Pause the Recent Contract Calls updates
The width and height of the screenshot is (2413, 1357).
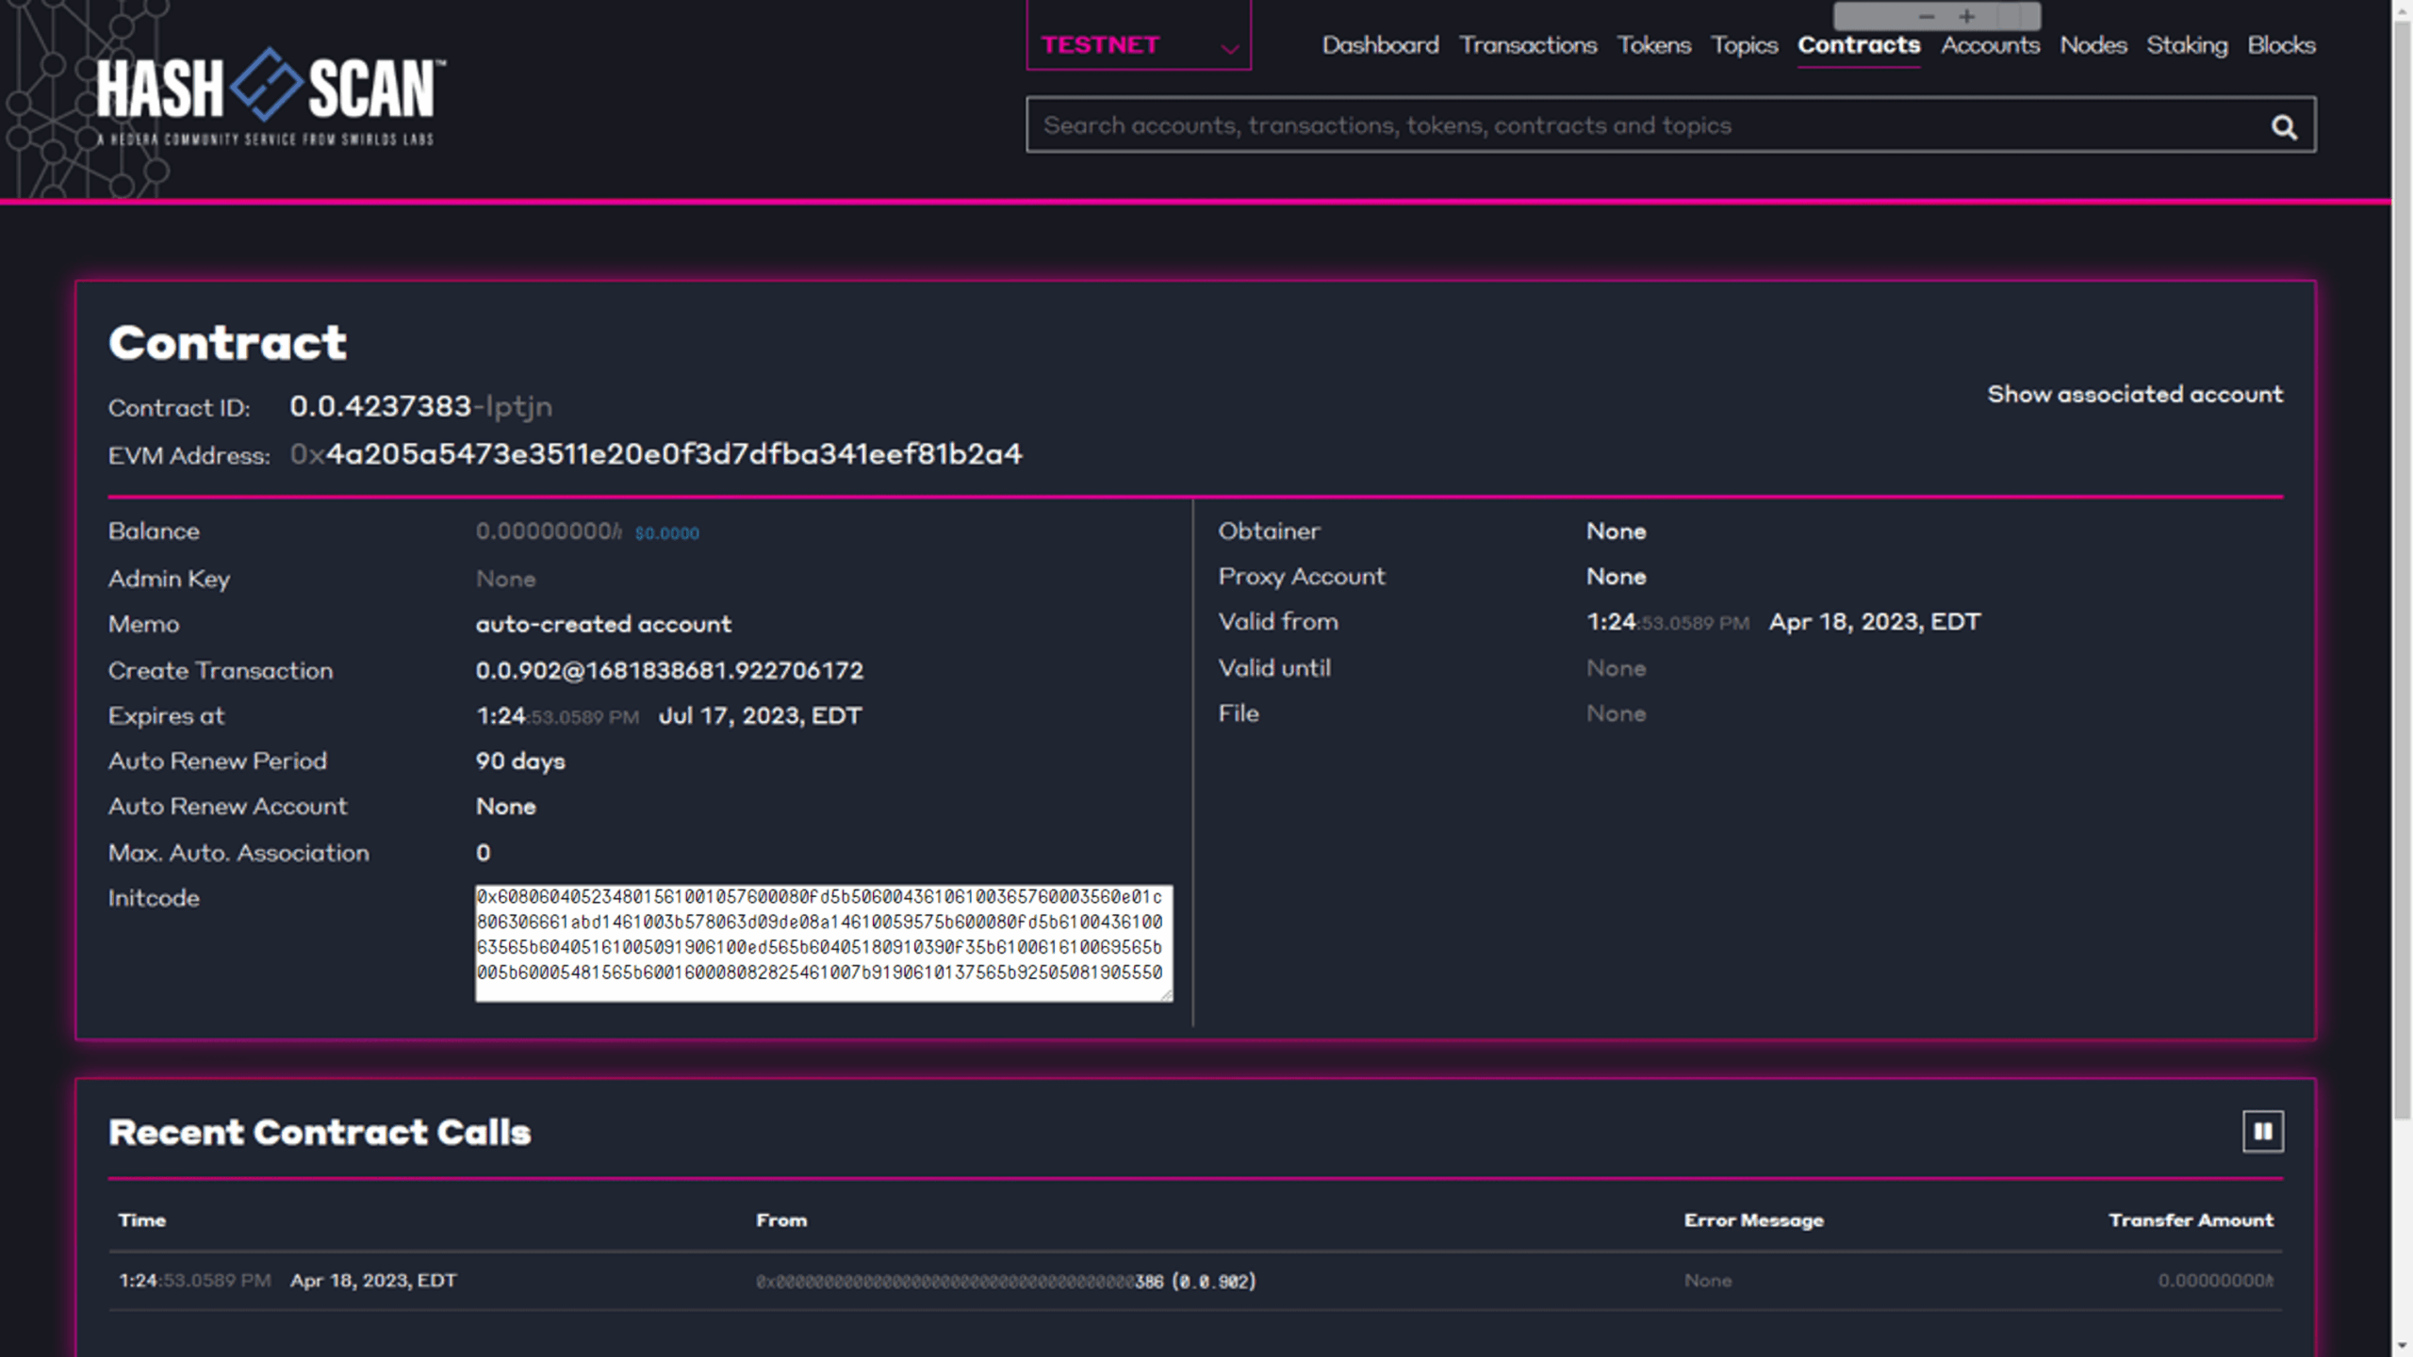coord(2262,1131)
